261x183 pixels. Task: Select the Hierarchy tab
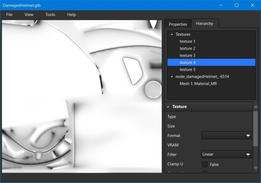[205, 24]
